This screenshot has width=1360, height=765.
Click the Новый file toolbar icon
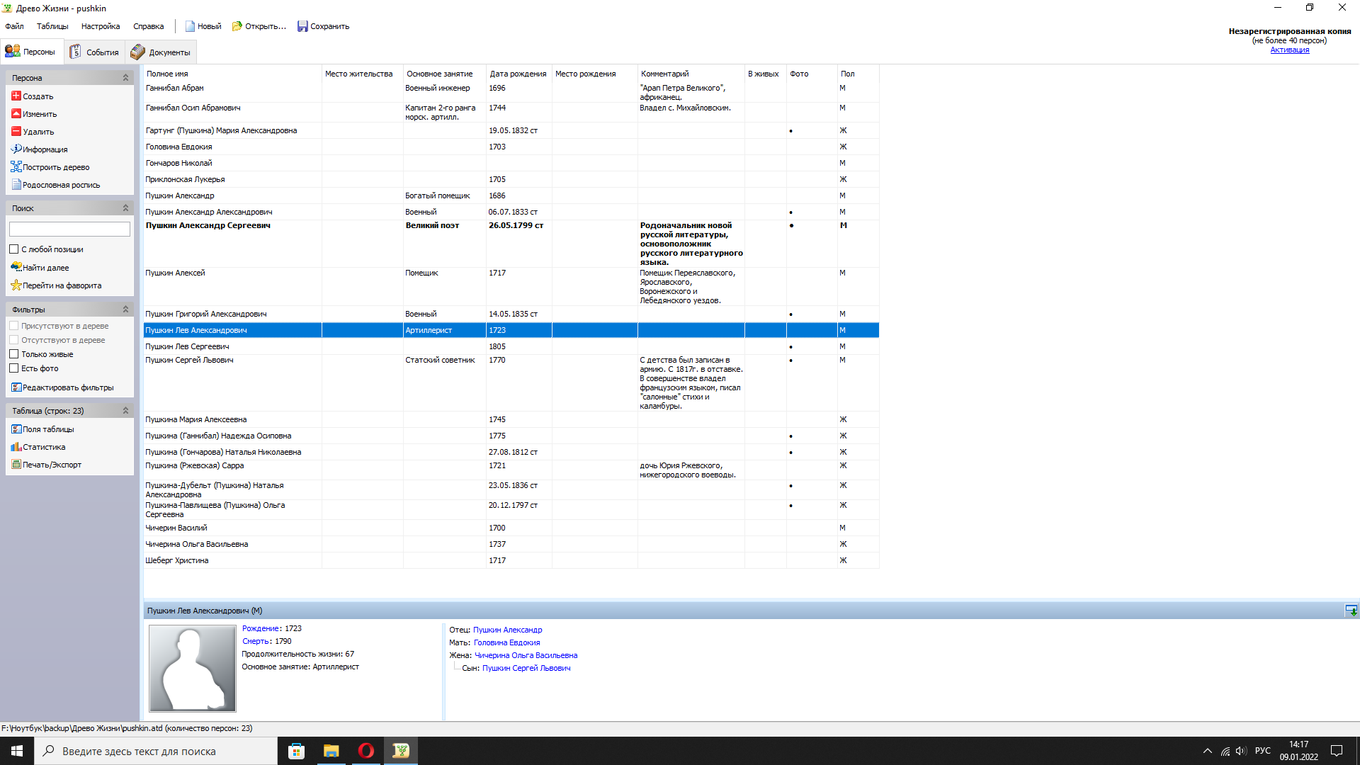(190, 26)
